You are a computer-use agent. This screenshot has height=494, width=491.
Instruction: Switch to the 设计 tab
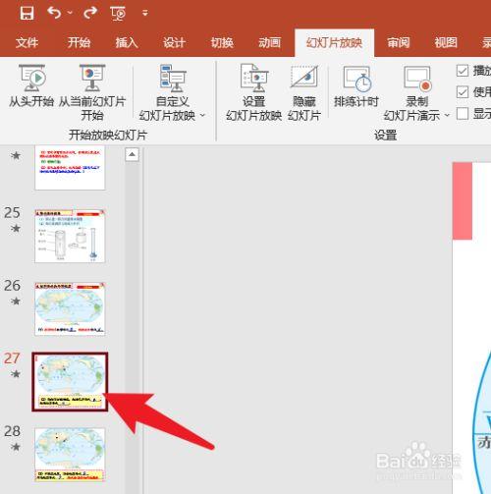[174, 43]
